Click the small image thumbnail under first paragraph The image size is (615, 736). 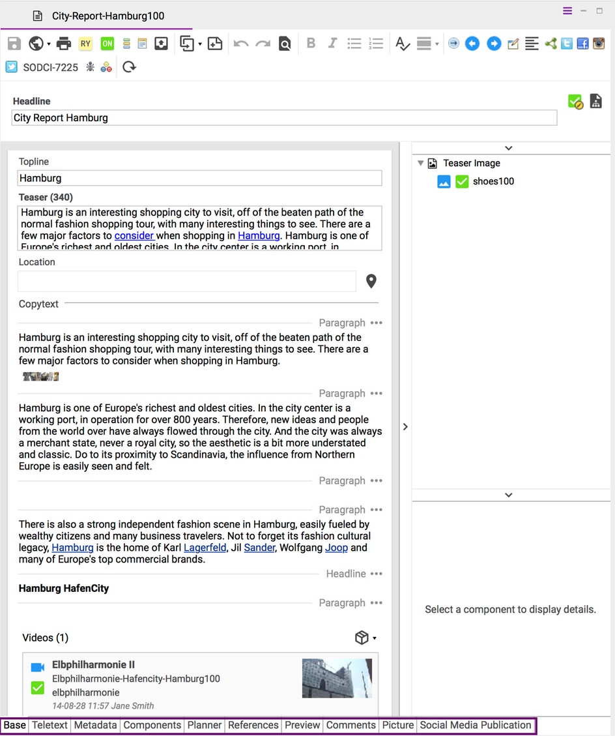(41, 376)
